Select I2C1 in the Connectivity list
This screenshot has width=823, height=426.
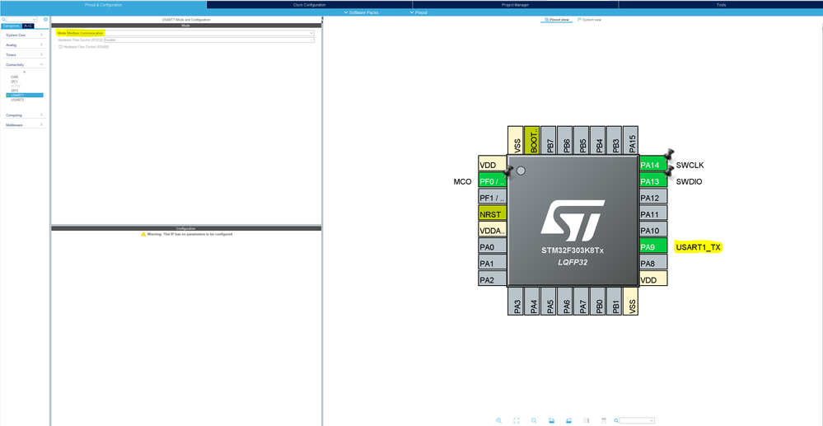15,82
